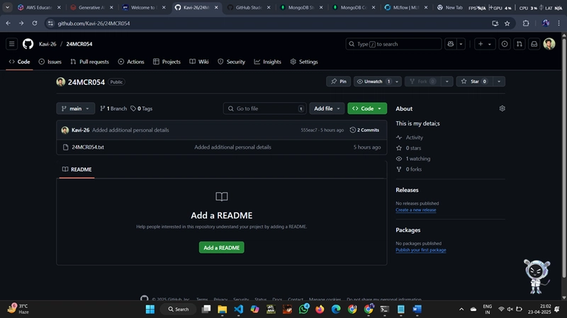Open the Insights tab
Viewport: 567px width, 318px height.
click(x=268, y=62)
